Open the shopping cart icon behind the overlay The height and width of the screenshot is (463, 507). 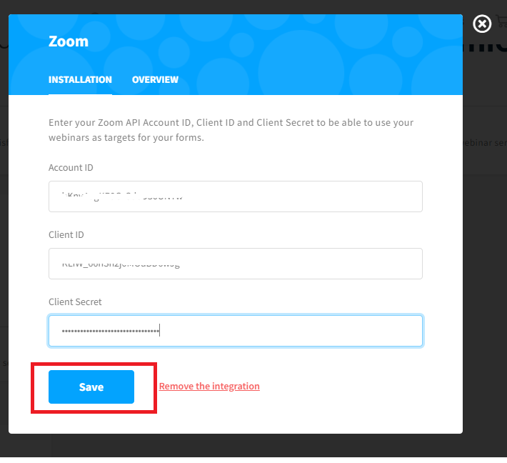tap(502, 21)
